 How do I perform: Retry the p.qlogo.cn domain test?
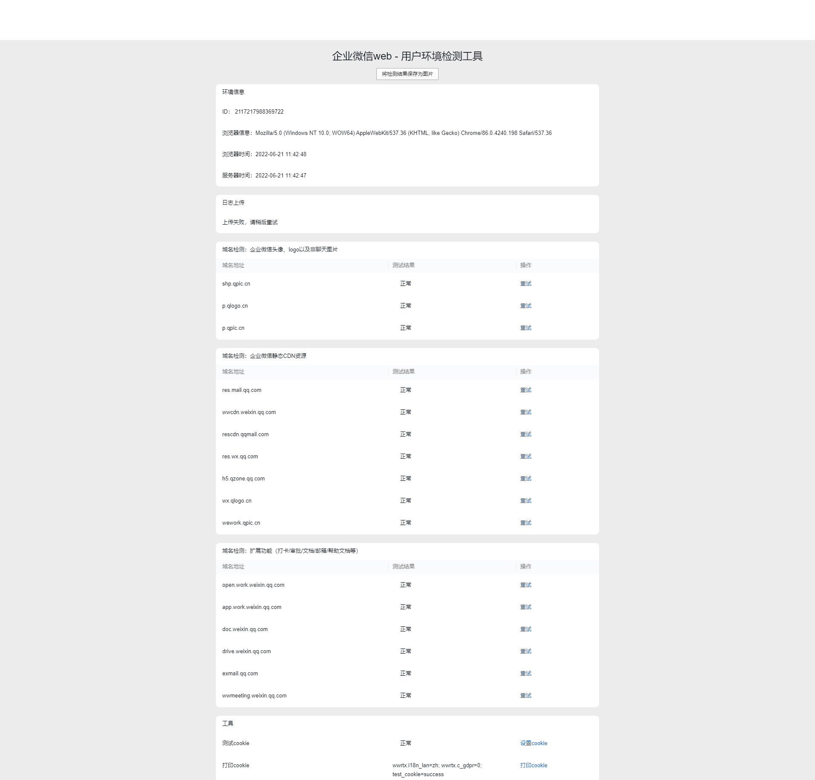(x=525, y=306)
